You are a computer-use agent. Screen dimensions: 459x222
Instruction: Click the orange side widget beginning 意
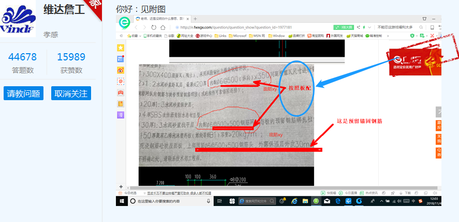click(438, 125)
